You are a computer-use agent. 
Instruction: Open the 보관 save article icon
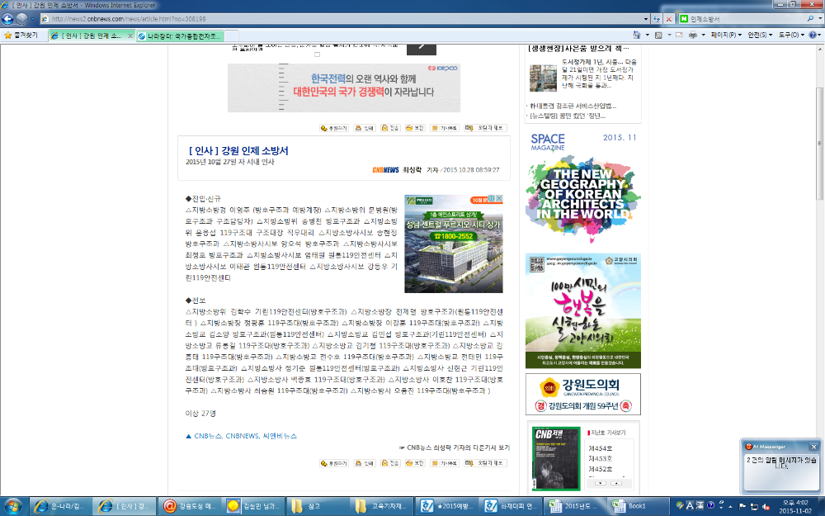(x=415, y=129)
